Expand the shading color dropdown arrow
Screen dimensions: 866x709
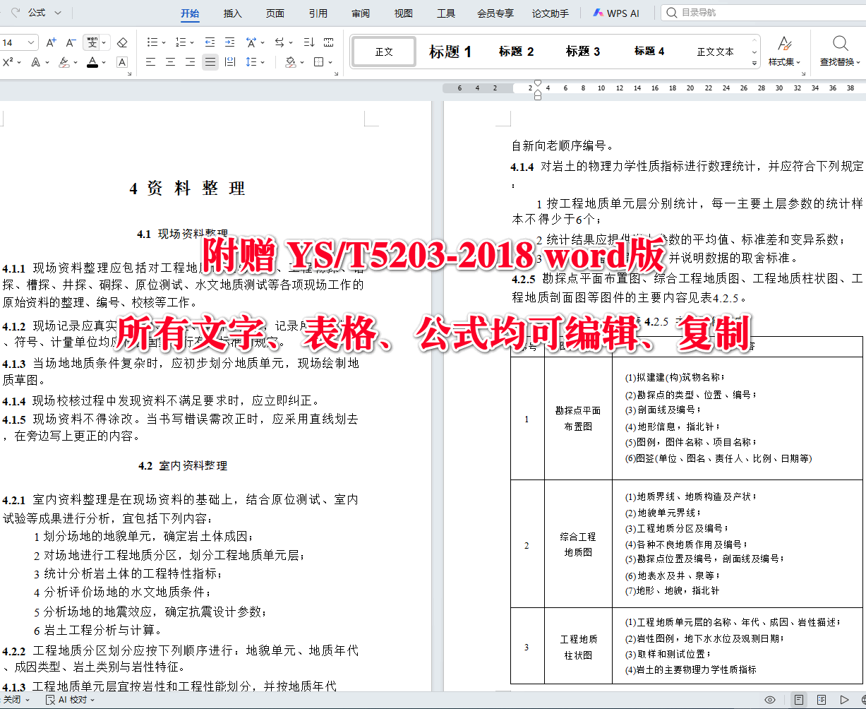[x=301, y=63]
